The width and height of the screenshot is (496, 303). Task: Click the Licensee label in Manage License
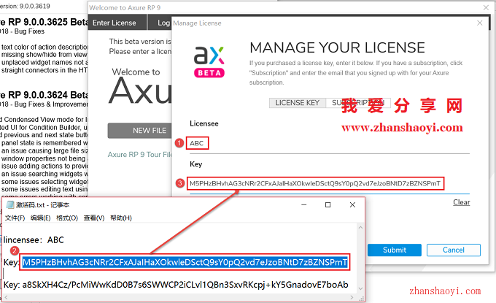[x=204, y=123]
